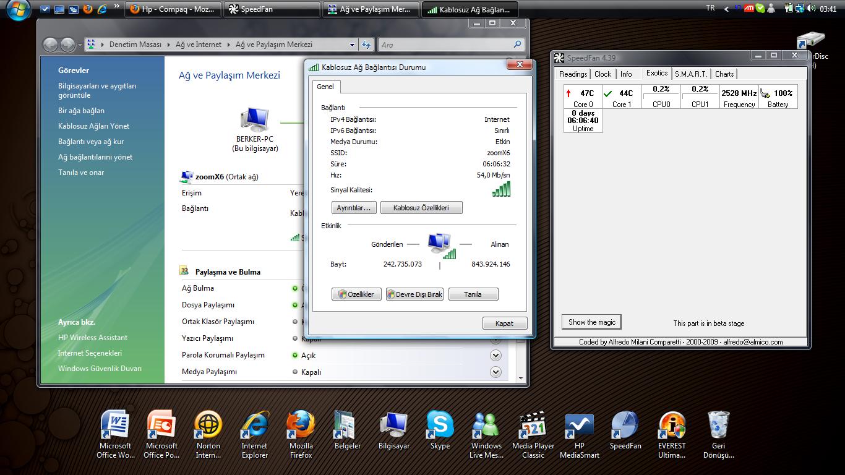Click Ayrıntılar button in connection status
This screenshot has width=845, height=475.
click(x=353, y=208)
